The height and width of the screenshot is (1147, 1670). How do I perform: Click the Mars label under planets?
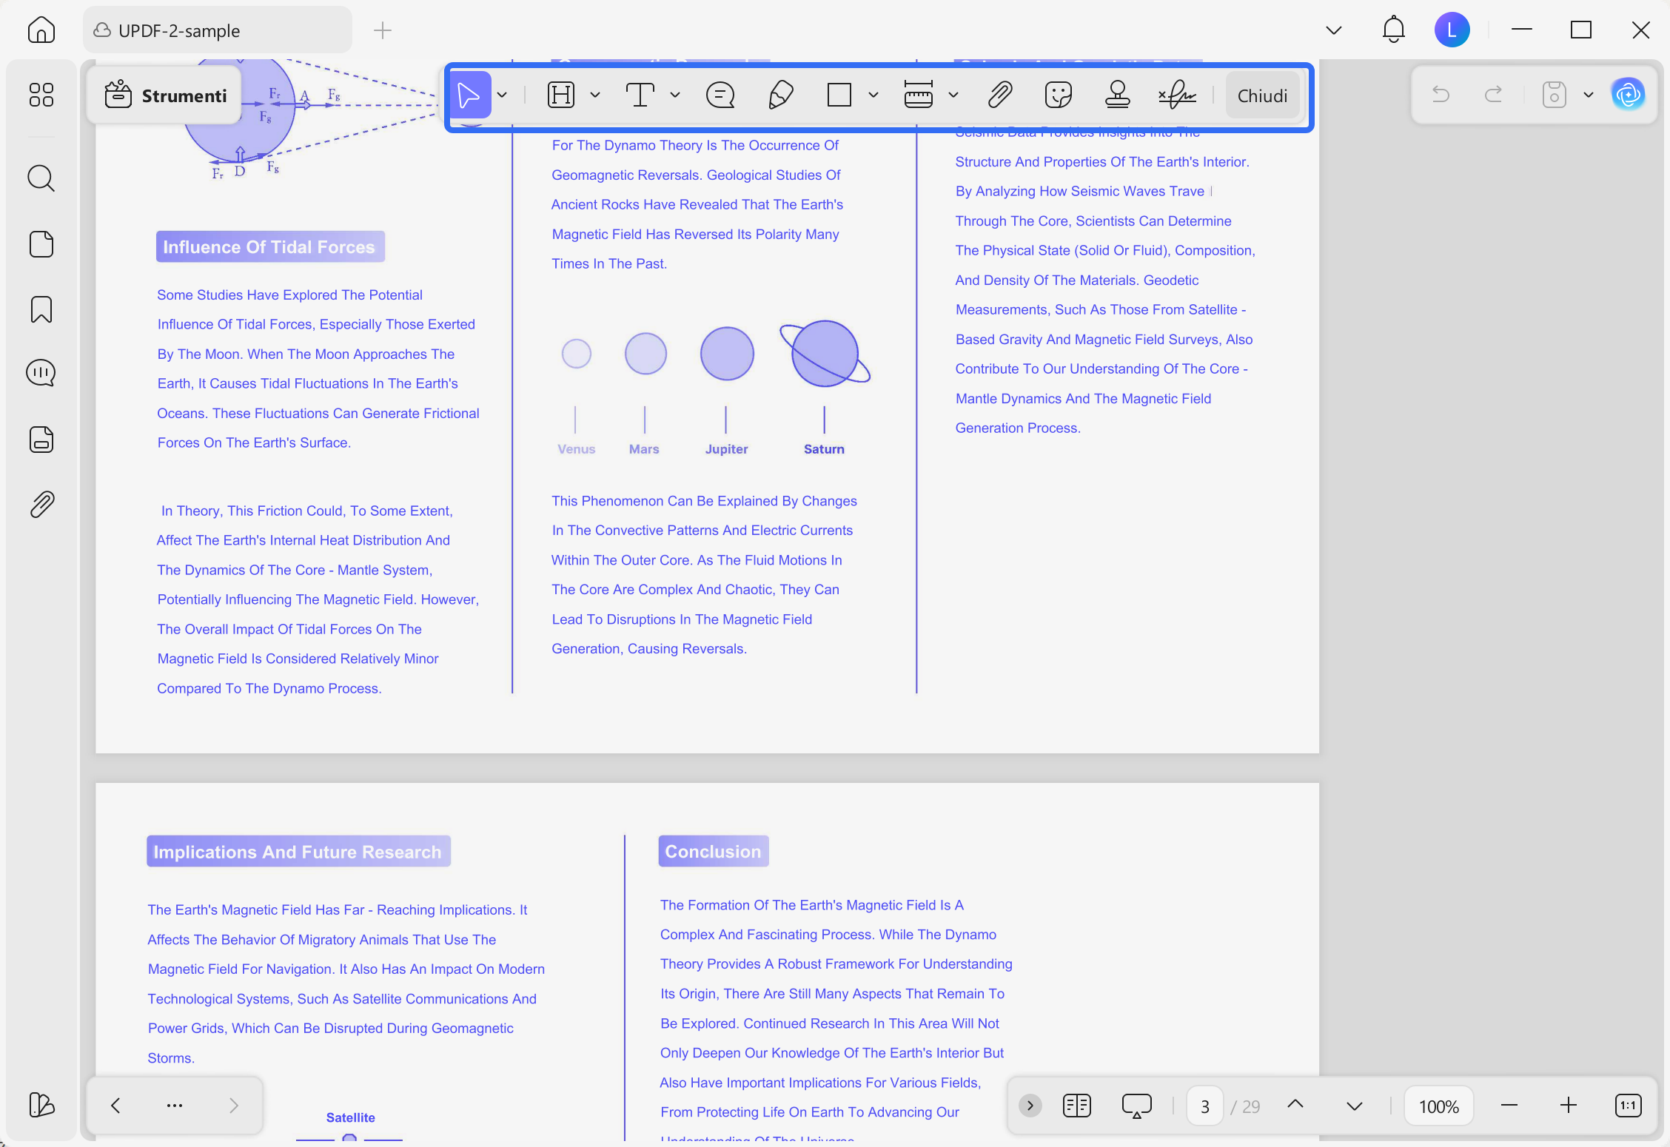point(644,449)
